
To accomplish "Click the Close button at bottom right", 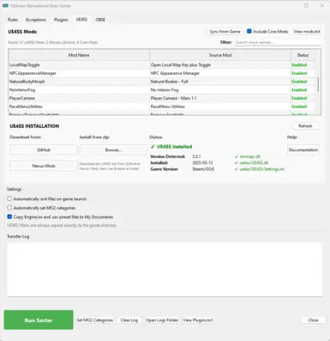I will pos(313,320).
